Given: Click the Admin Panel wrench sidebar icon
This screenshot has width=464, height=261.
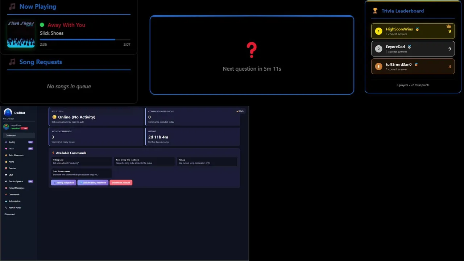Looking at the screenshot, I should pos(6,208).
